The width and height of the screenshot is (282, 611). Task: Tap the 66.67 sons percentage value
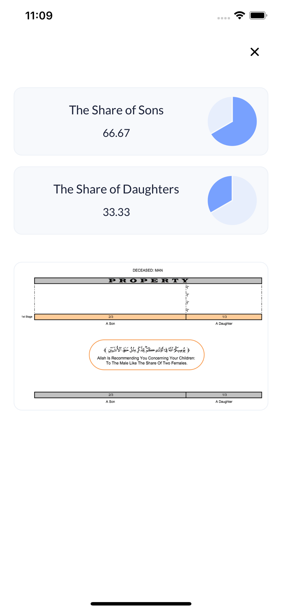[x=116, y=133]
